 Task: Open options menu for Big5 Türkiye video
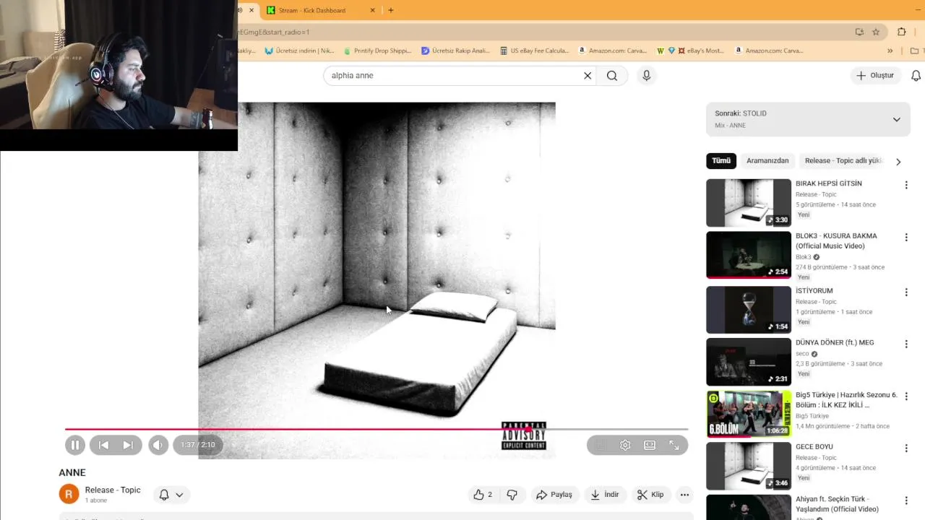pos(906,396)
